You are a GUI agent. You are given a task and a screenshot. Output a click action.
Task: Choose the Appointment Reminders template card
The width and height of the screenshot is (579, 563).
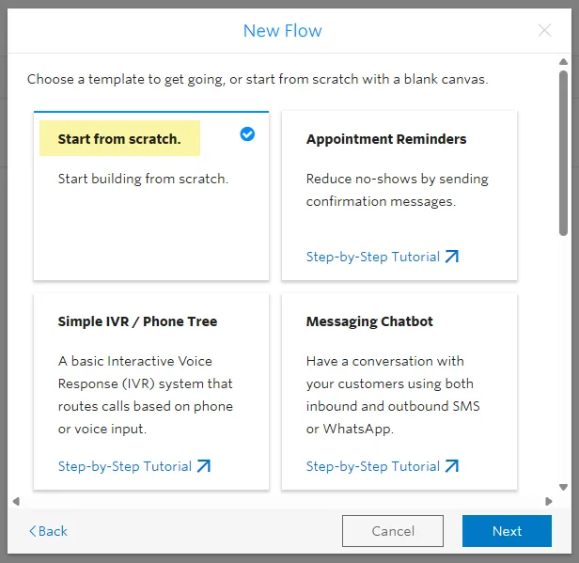click(x=399, y=195)
